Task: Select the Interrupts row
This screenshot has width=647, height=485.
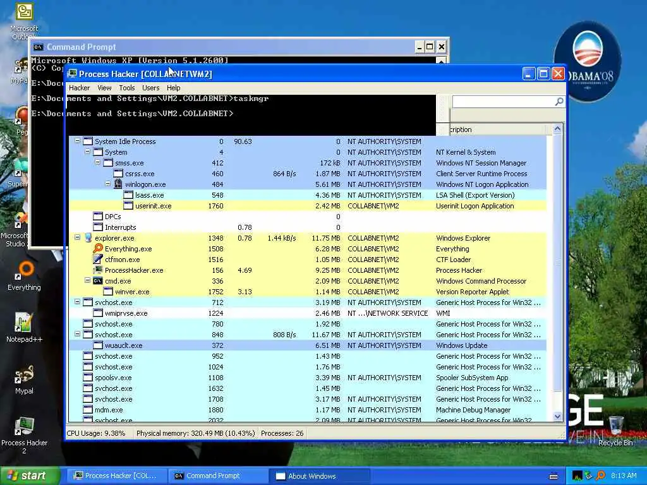Action: [308, 227]
